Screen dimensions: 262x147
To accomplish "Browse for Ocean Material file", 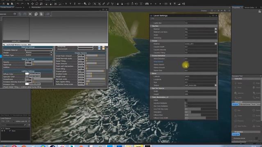I will 216,44.
